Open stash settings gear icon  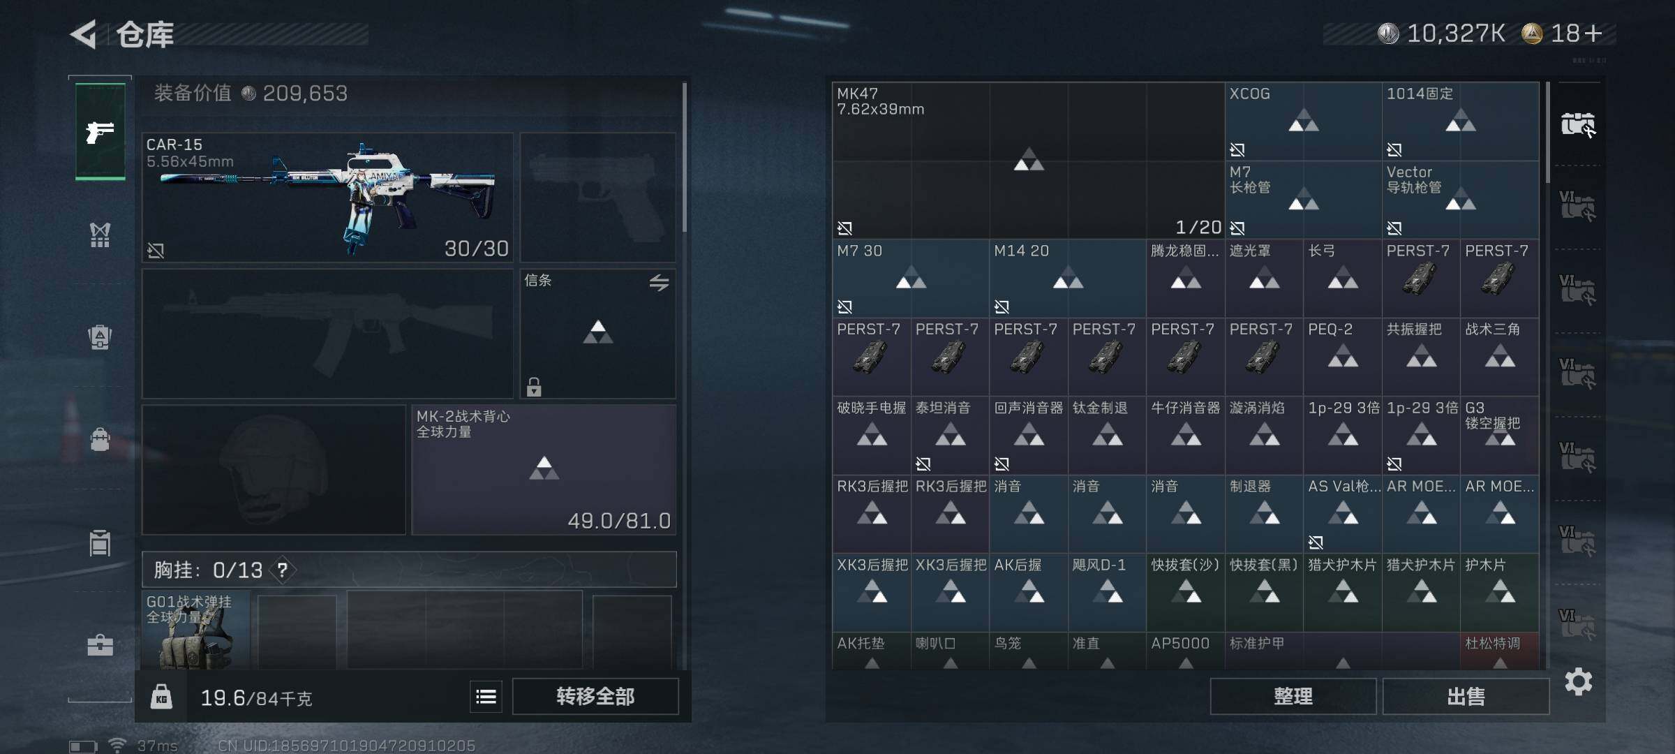tap(1578, 682)
